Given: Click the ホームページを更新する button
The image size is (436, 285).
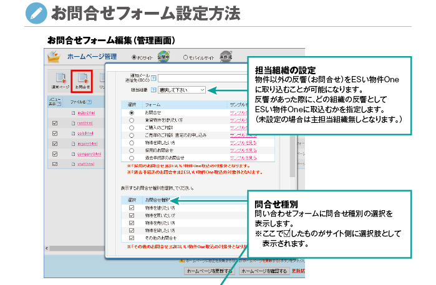Looking at the screenshot, I should [210, 271].
